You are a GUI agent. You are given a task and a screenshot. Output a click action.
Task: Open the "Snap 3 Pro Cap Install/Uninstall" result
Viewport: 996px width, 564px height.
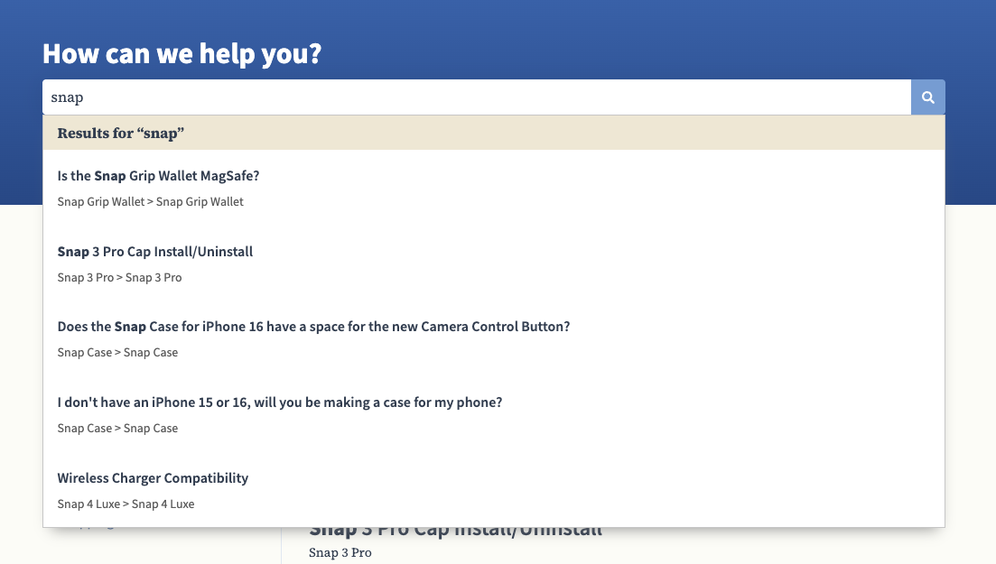click(155, 252)
